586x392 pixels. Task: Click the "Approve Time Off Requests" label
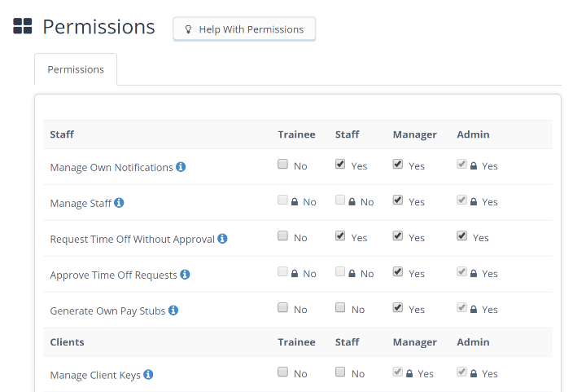(114, 275)
